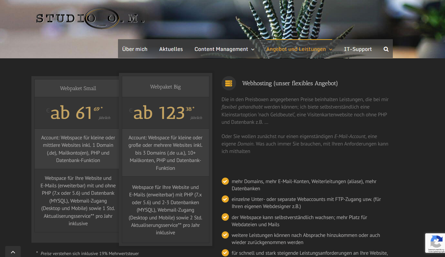Click the search magnifier icon in navigation
The image size is (445, 257).
coord(386,49)
